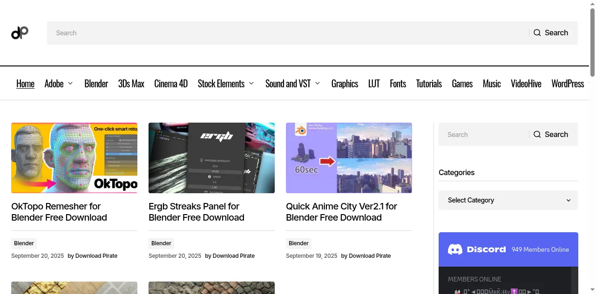Open the Fonts menu item

tap(398, 84)
